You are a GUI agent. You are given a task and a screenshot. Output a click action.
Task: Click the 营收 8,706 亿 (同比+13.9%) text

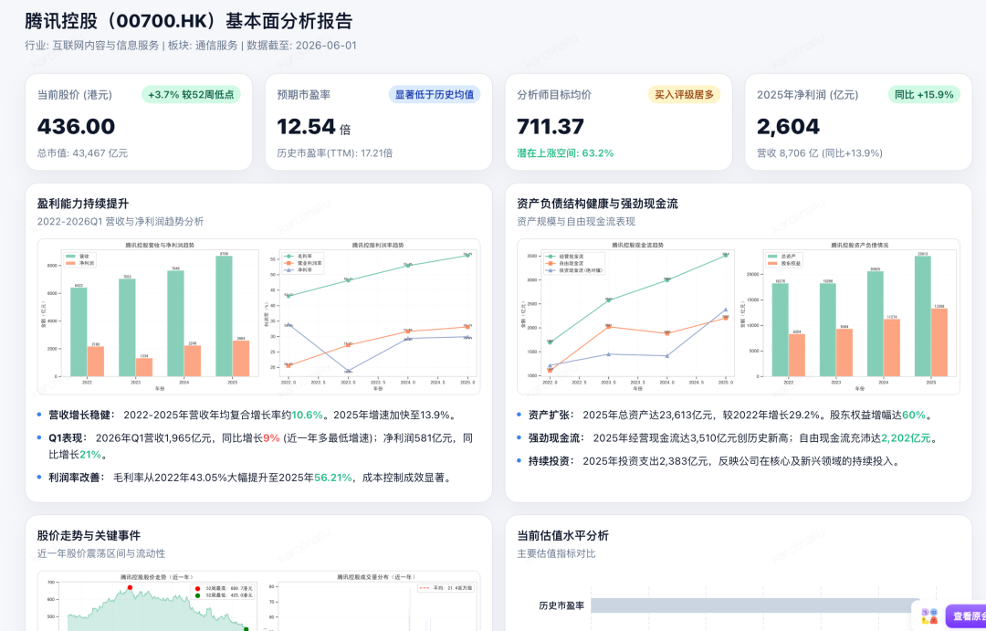(x=820, y=152)
